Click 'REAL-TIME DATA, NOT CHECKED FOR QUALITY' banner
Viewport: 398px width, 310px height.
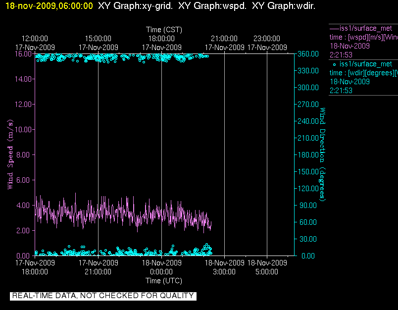coord(103,296)
